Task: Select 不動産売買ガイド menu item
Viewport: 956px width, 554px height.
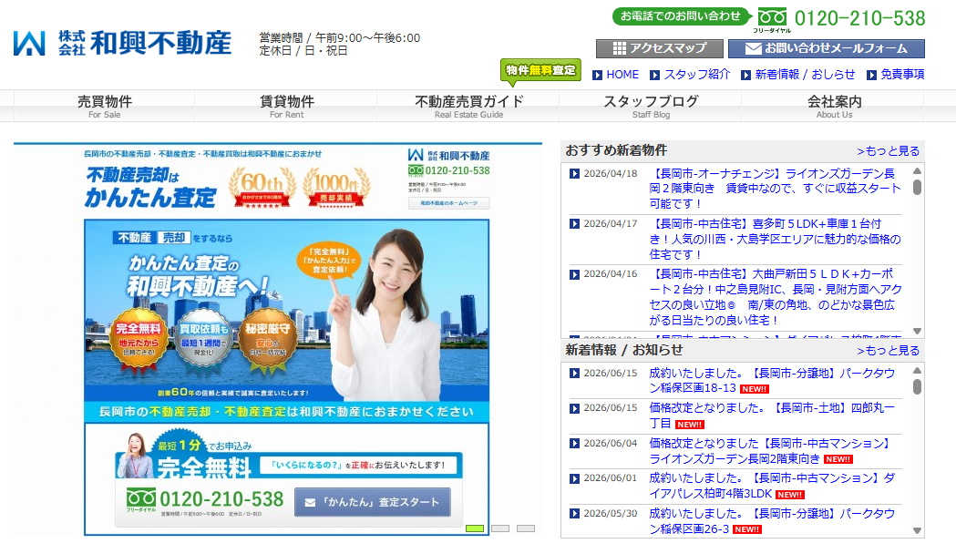Action: 468,106
